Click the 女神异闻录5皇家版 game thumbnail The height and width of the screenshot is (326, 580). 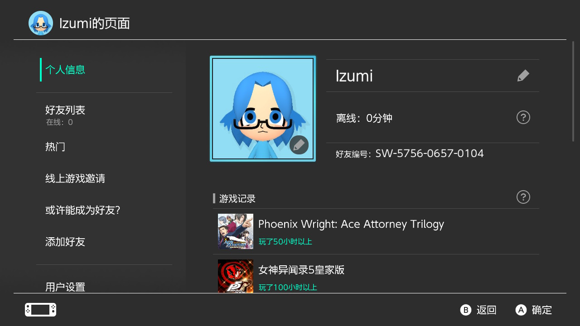[x=236, y=276]
